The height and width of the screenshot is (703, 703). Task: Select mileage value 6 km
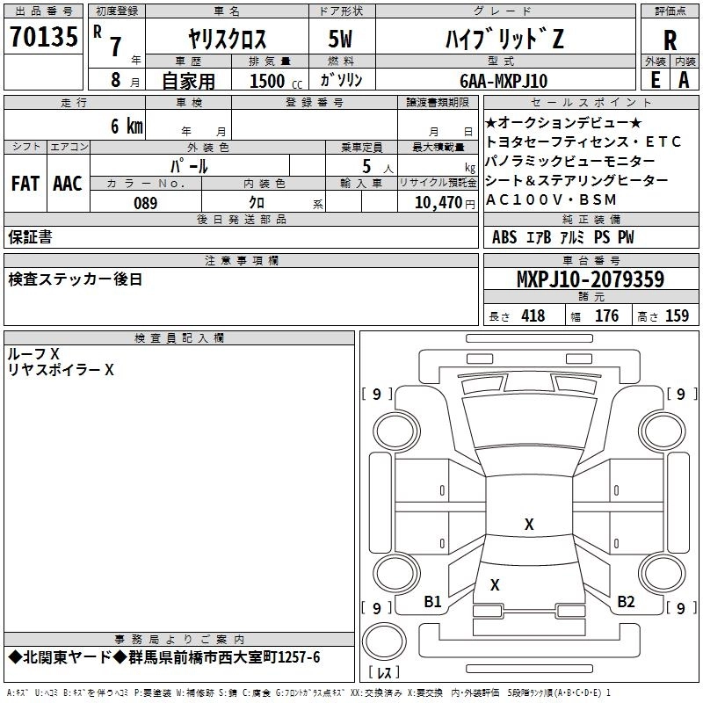[x=127, y=126]
